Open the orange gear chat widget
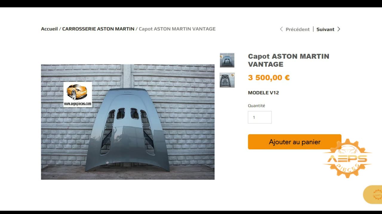 (x=373, y=195)
